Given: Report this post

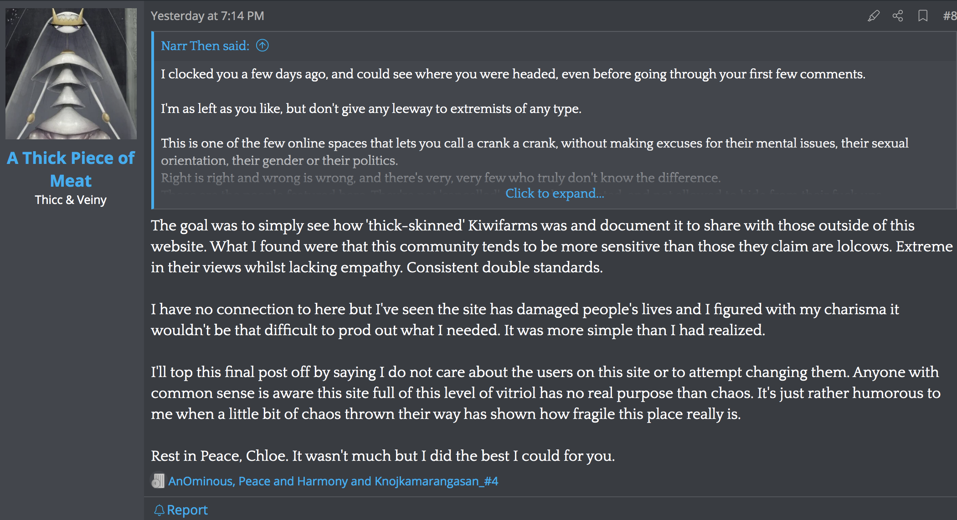Looking at the screenshot, I should [187, 510].
